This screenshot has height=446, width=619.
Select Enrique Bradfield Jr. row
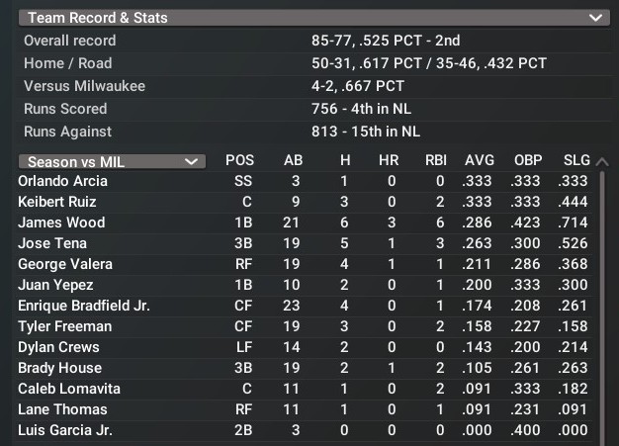83,306
